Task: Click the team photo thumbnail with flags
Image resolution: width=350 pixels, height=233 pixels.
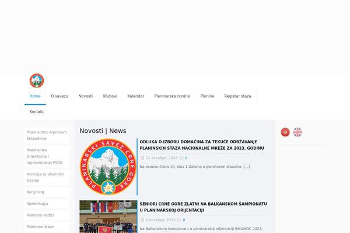Action: (x=108, y=217)
